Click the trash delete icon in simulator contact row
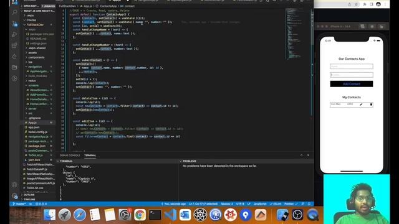Screen dimensions: 399x224 click(371, 105)
